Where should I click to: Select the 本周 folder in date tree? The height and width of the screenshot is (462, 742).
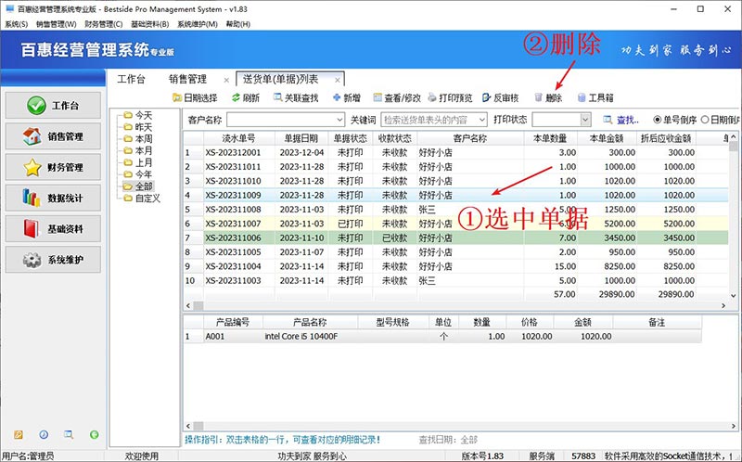[138, 139]
